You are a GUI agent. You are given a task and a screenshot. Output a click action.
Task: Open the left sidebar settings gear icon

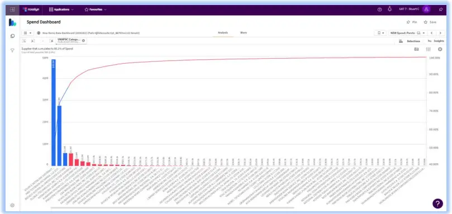pos(12,206)
